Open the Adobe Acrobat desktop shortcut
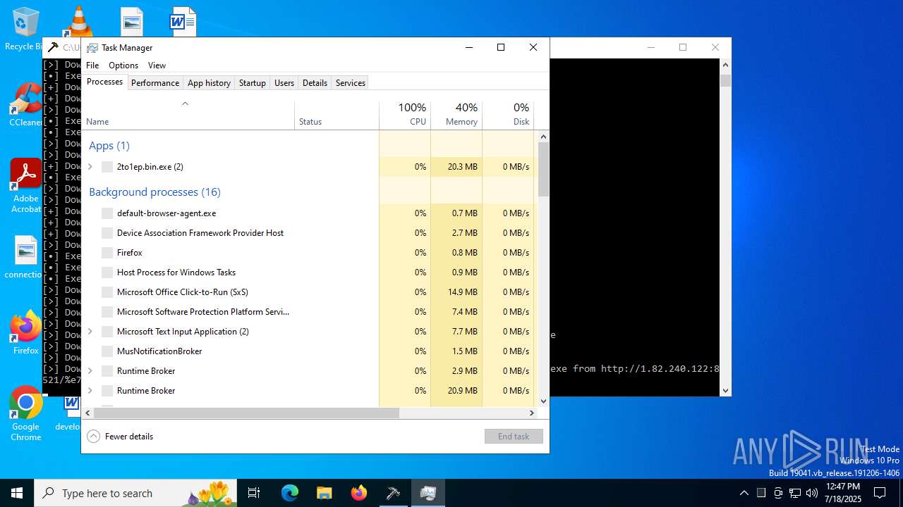Image resolution: width=903 pixels, height=507 pixels. [x=25, y=186]
